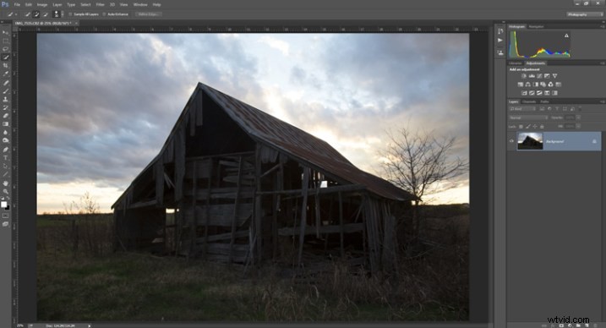The height and width of the screenshot is (328, 606).
Task: Select the Spot Healing Brush tool
Action: click(x=5, y=83)
